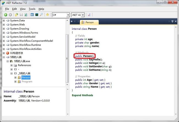This screenshot has height=122, width=179.
Task: Open the SetAge method link
Action: point(93,63)
